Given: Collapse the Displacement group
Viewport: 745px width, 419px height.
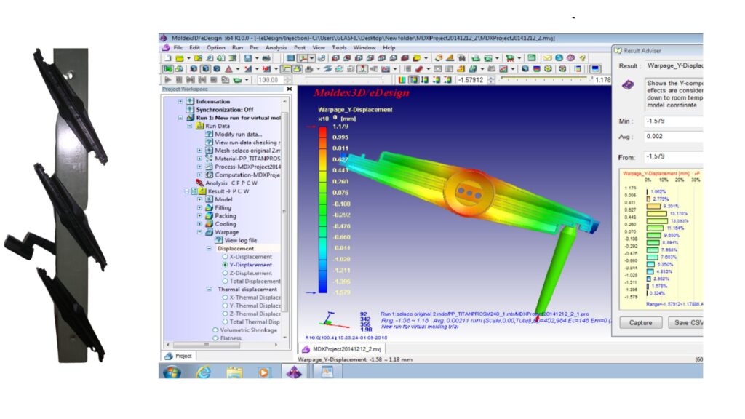Looking at the screenshot, I should (209, 249).
